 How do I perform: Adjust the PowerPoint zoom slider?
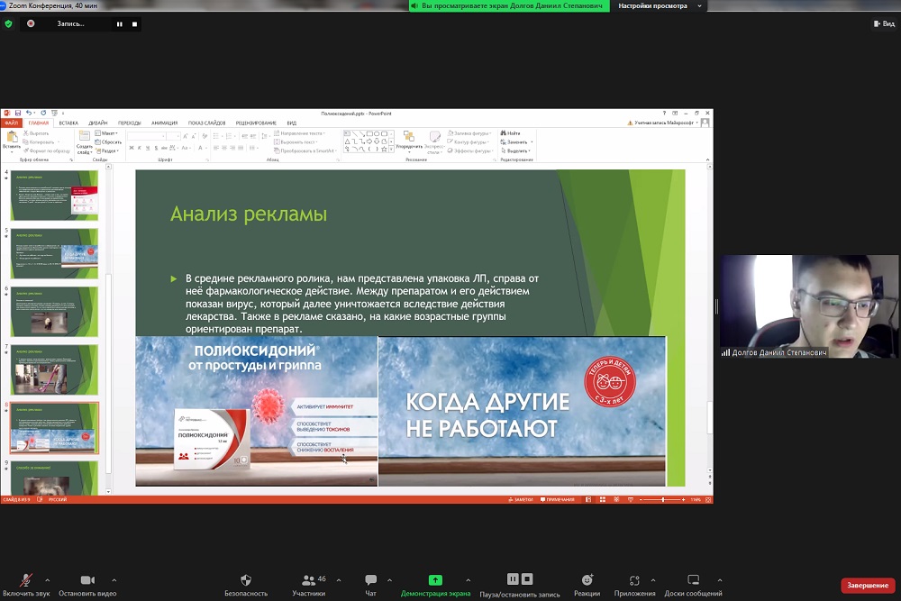pos(665,499)
